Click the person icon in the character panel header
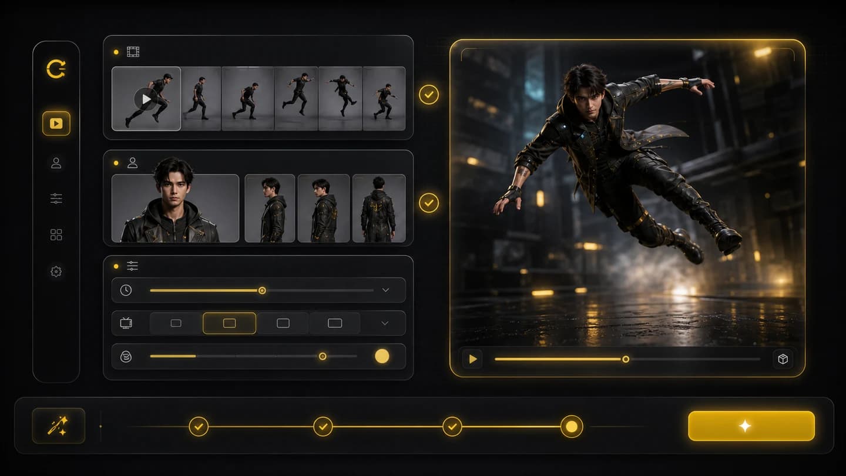 (133, 163)
